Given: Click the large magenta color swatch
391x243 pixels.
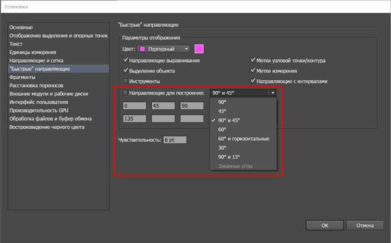Looking at the screenshot, I should point(199,49).
